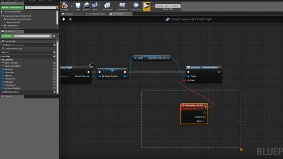Click the Compile toolbar icon
This screenshot has height=159, width=283.
(65, 6)
